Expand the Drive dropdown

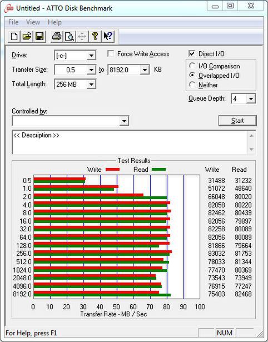click(x=91, y=56)
